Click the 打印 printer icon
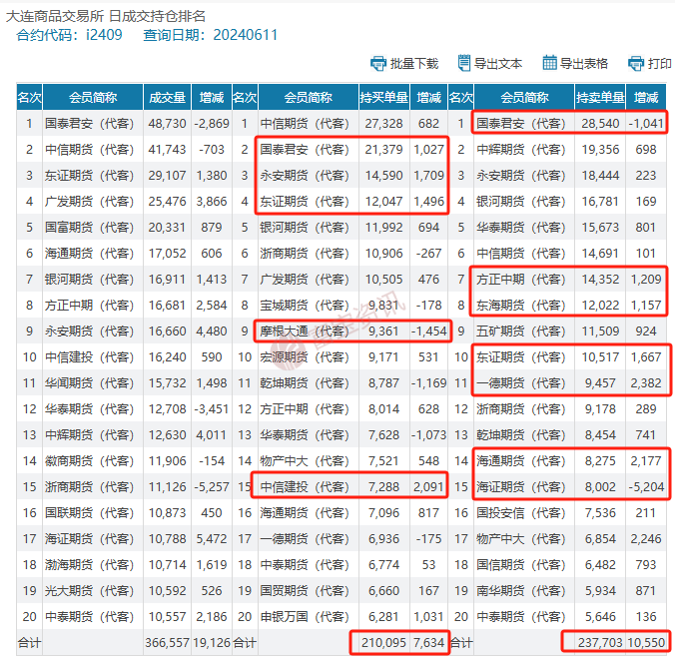 636,63
